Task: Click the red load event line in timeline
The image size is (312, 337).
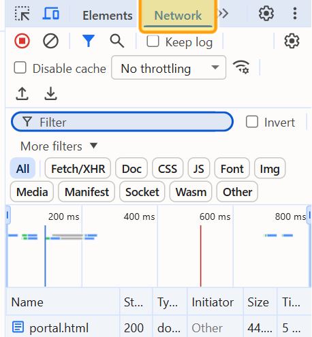Action: pyautogui.click(x=200, y=256)
